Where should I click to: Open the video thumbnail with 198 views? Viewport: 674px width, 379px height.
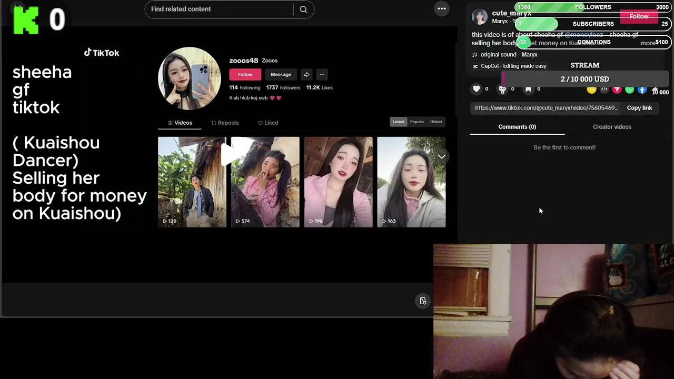[x=339, y=182]
